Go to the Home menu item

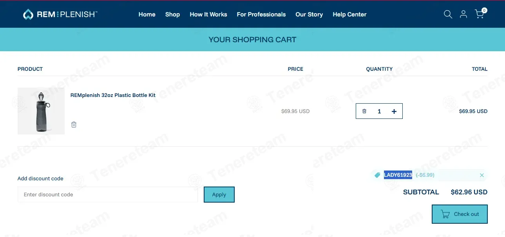pos(147,14)
